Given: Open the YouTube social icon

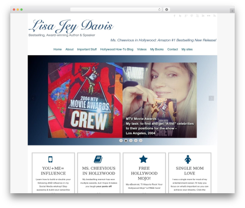Looking at the screenshot, I should point(197,16).
